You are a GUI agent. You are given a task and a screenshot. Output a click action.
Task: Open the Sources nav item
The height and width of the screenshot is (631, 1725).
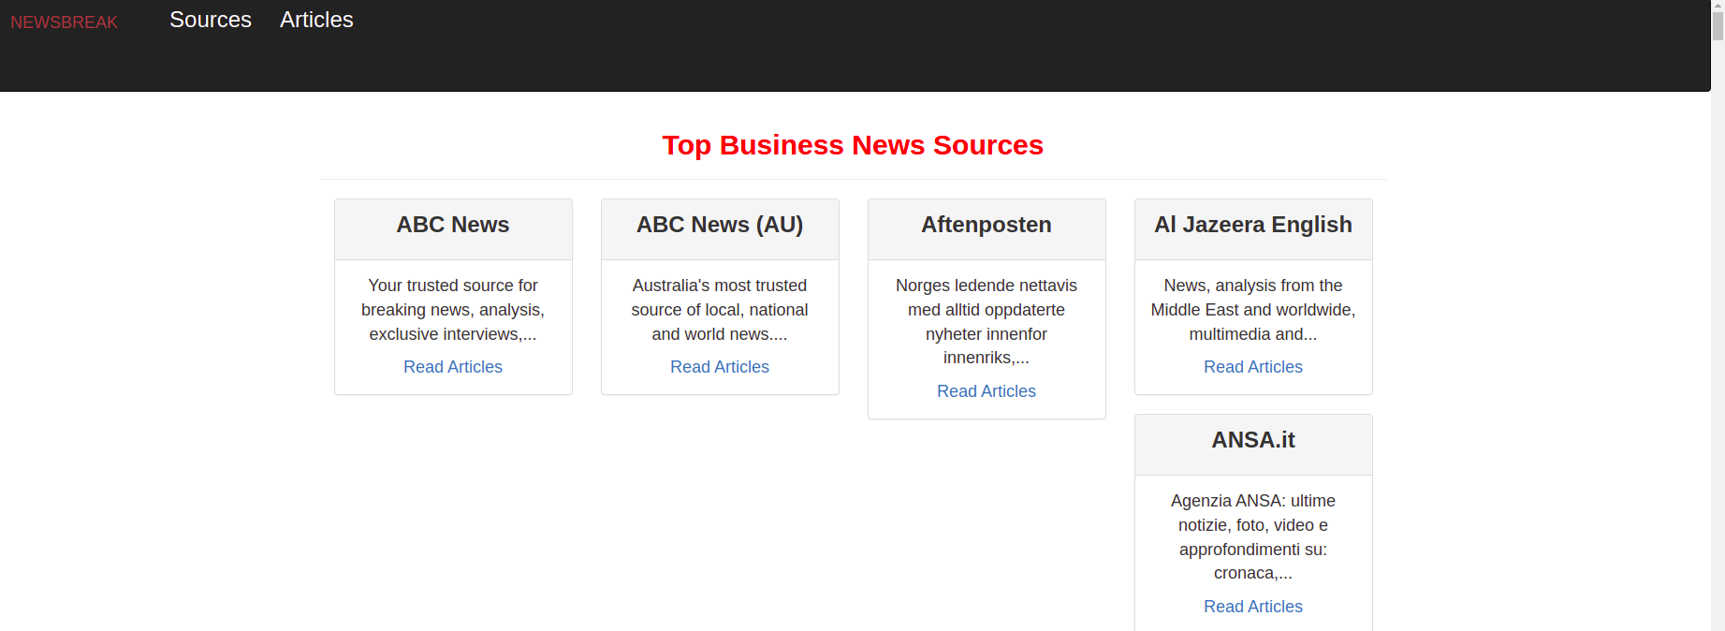click(x=211, y=20)
